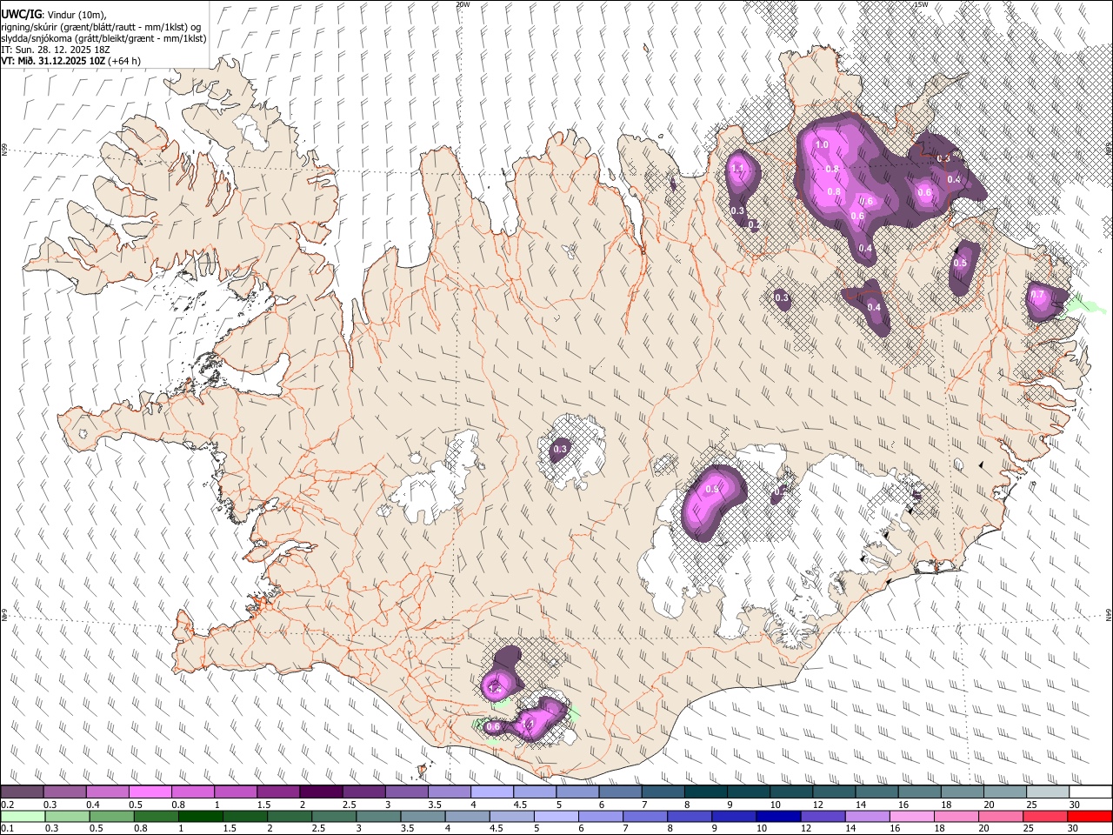Select the 'VT: Mið. 31.12.2025 10Z (+64 h)' line
This screenshot has height=835, width=1113.
coord(70,61)
